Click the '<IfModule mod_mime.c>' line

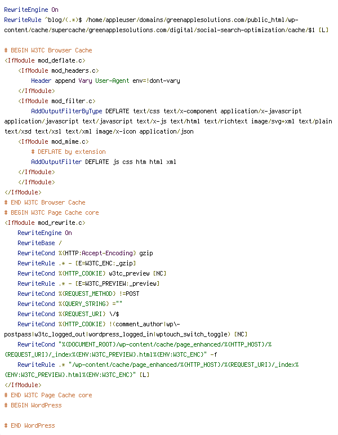(54, 141)
